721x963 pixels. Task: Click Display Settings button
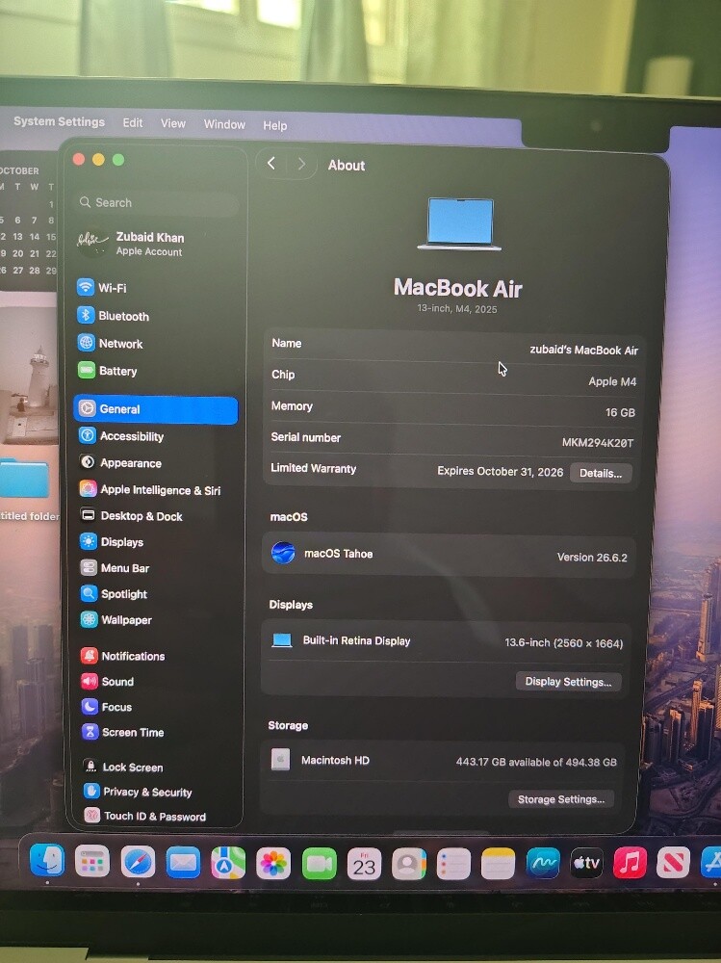568,681
